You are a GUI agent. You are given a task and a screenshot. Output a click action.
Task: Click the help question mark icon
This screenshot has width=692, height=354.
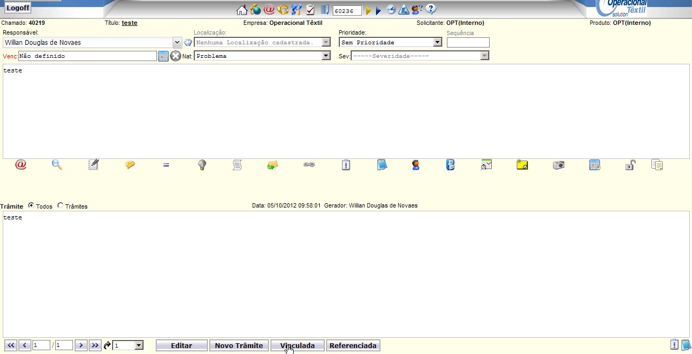tap(431, 10)
